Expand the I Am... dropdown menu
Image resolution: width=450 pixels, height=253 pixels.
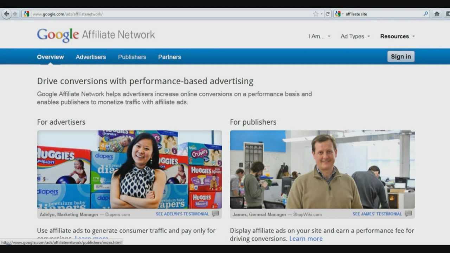pyautogui.click(x=319, y=36)
